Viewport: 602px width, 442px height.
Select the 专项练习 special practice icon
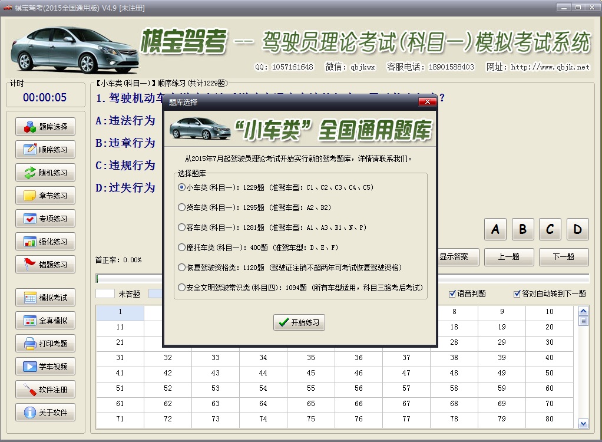coord(44,218)
